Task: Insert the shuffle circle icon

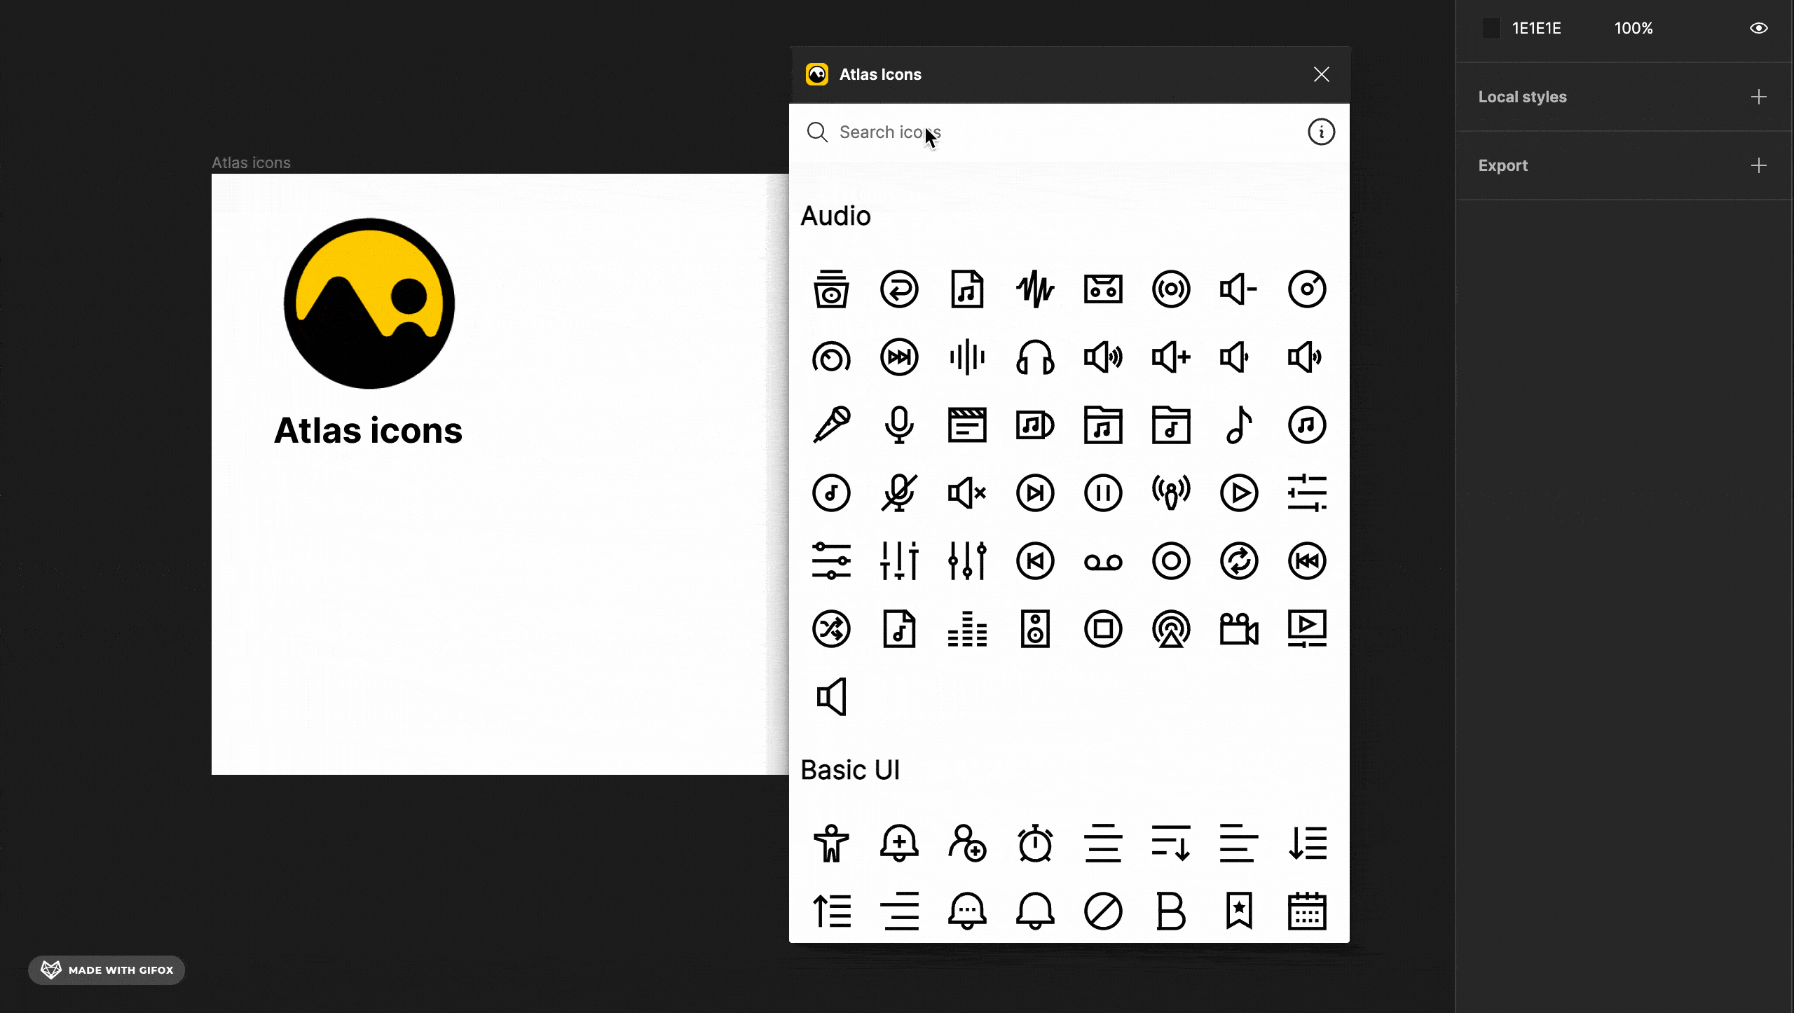Action: click(831, 629)
